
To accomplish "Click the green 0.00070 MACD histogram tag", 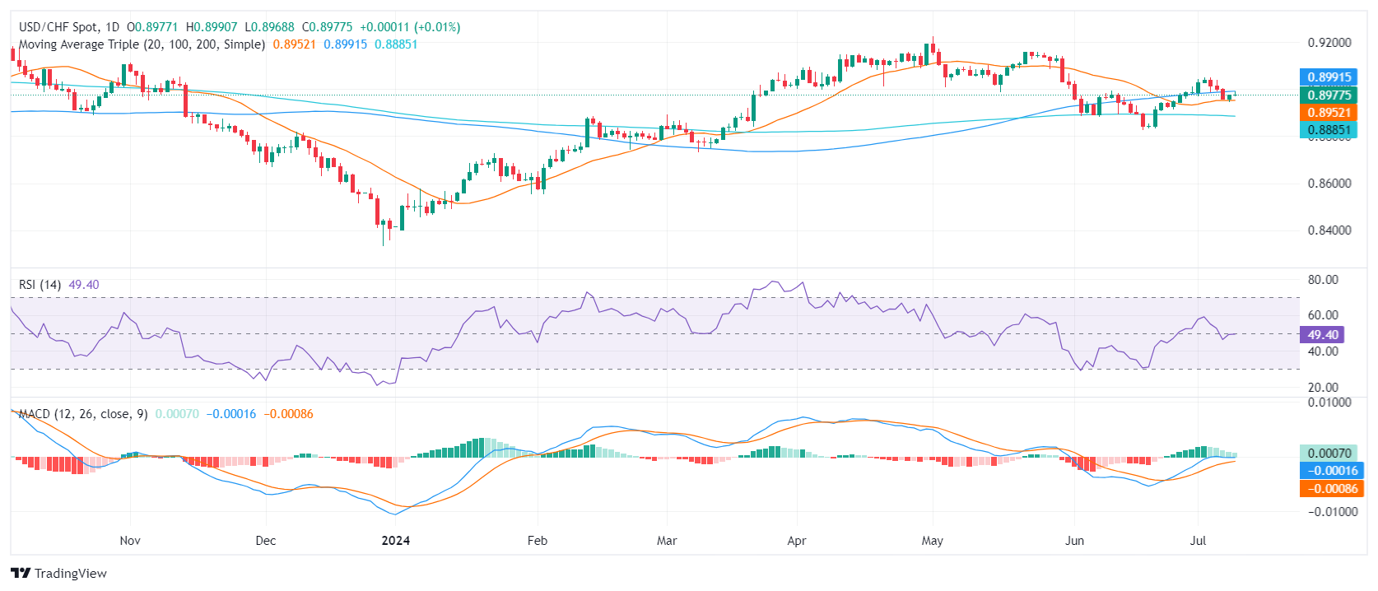I will coord(1329,454).
